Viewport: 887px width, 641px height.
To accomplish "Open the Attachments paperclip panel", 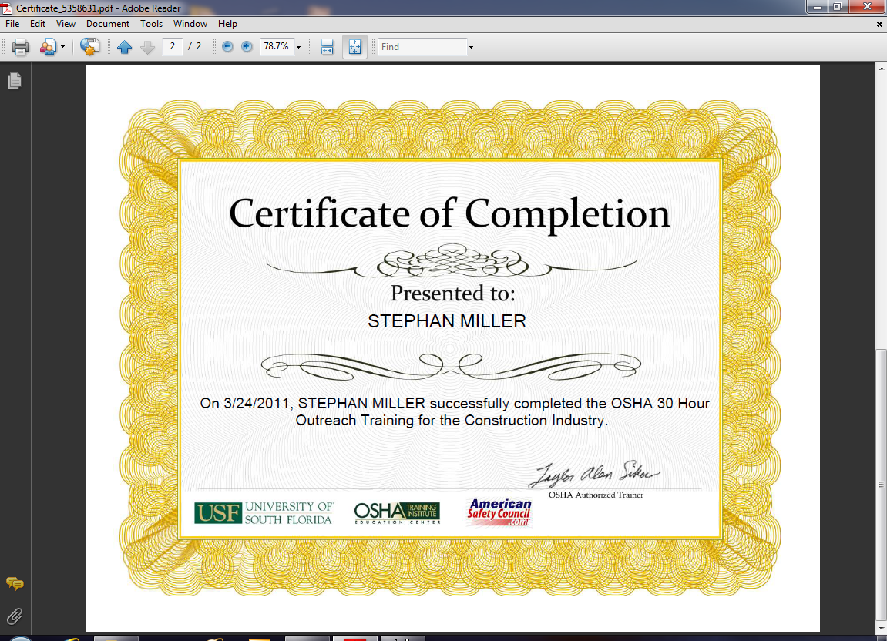I will point(15,616).
